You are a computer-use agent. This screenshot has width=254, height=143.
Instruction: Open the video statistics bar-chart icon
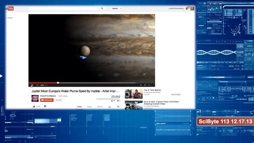click(110, 107)
